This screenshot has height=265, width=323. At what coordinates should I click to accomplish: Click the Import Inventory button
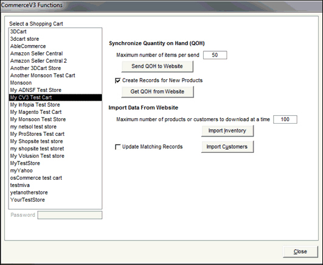pos(227,131)
